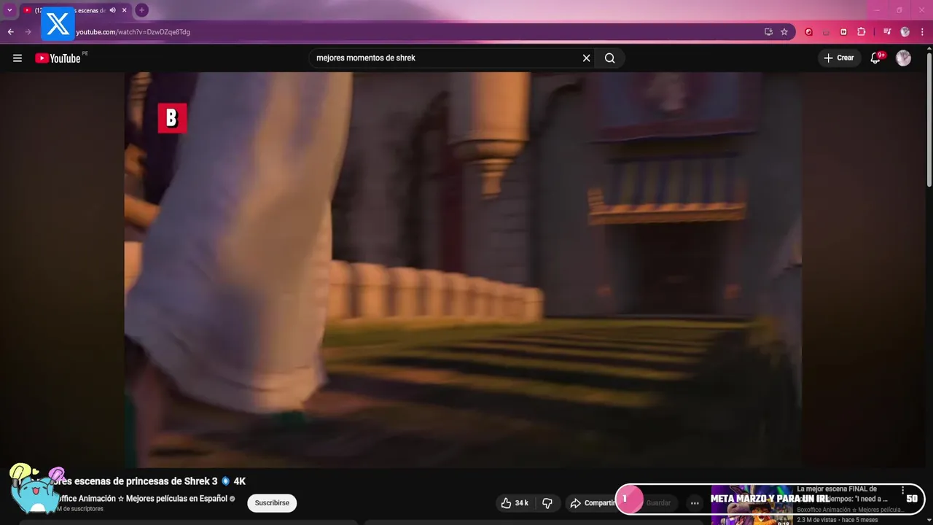Open the Crear button
Screen dimensions: 933x525
click(x=839, y=58)
